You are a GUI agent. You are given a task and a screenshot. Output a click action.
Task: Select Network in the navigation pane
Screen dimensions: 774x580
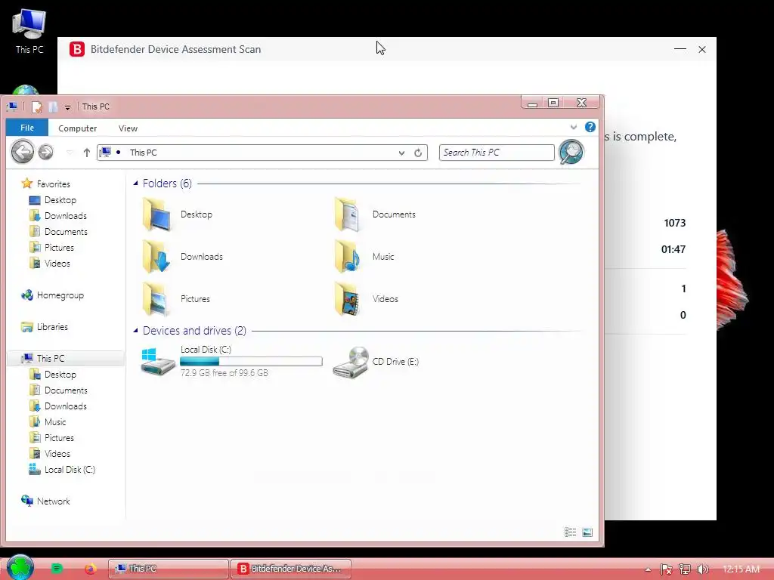coord(54,501)
